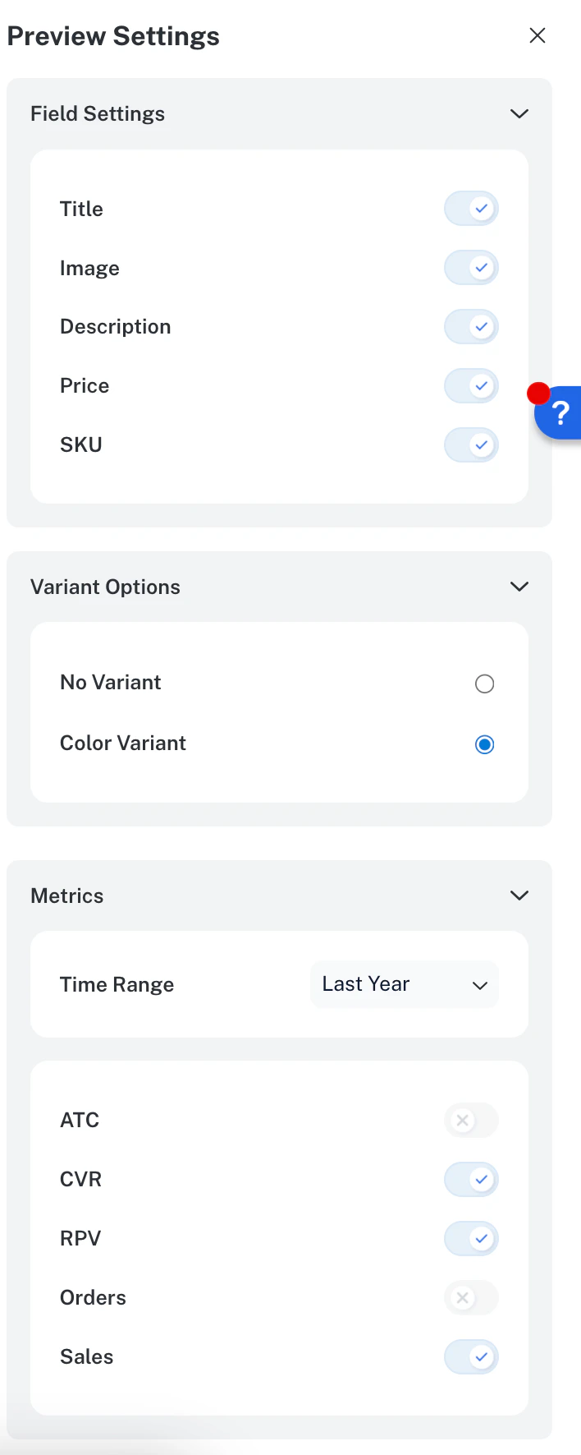This screenshot has width=581, height=1455.
Task: Click the red notification badge on the help icon
Action: coord(538,393)
